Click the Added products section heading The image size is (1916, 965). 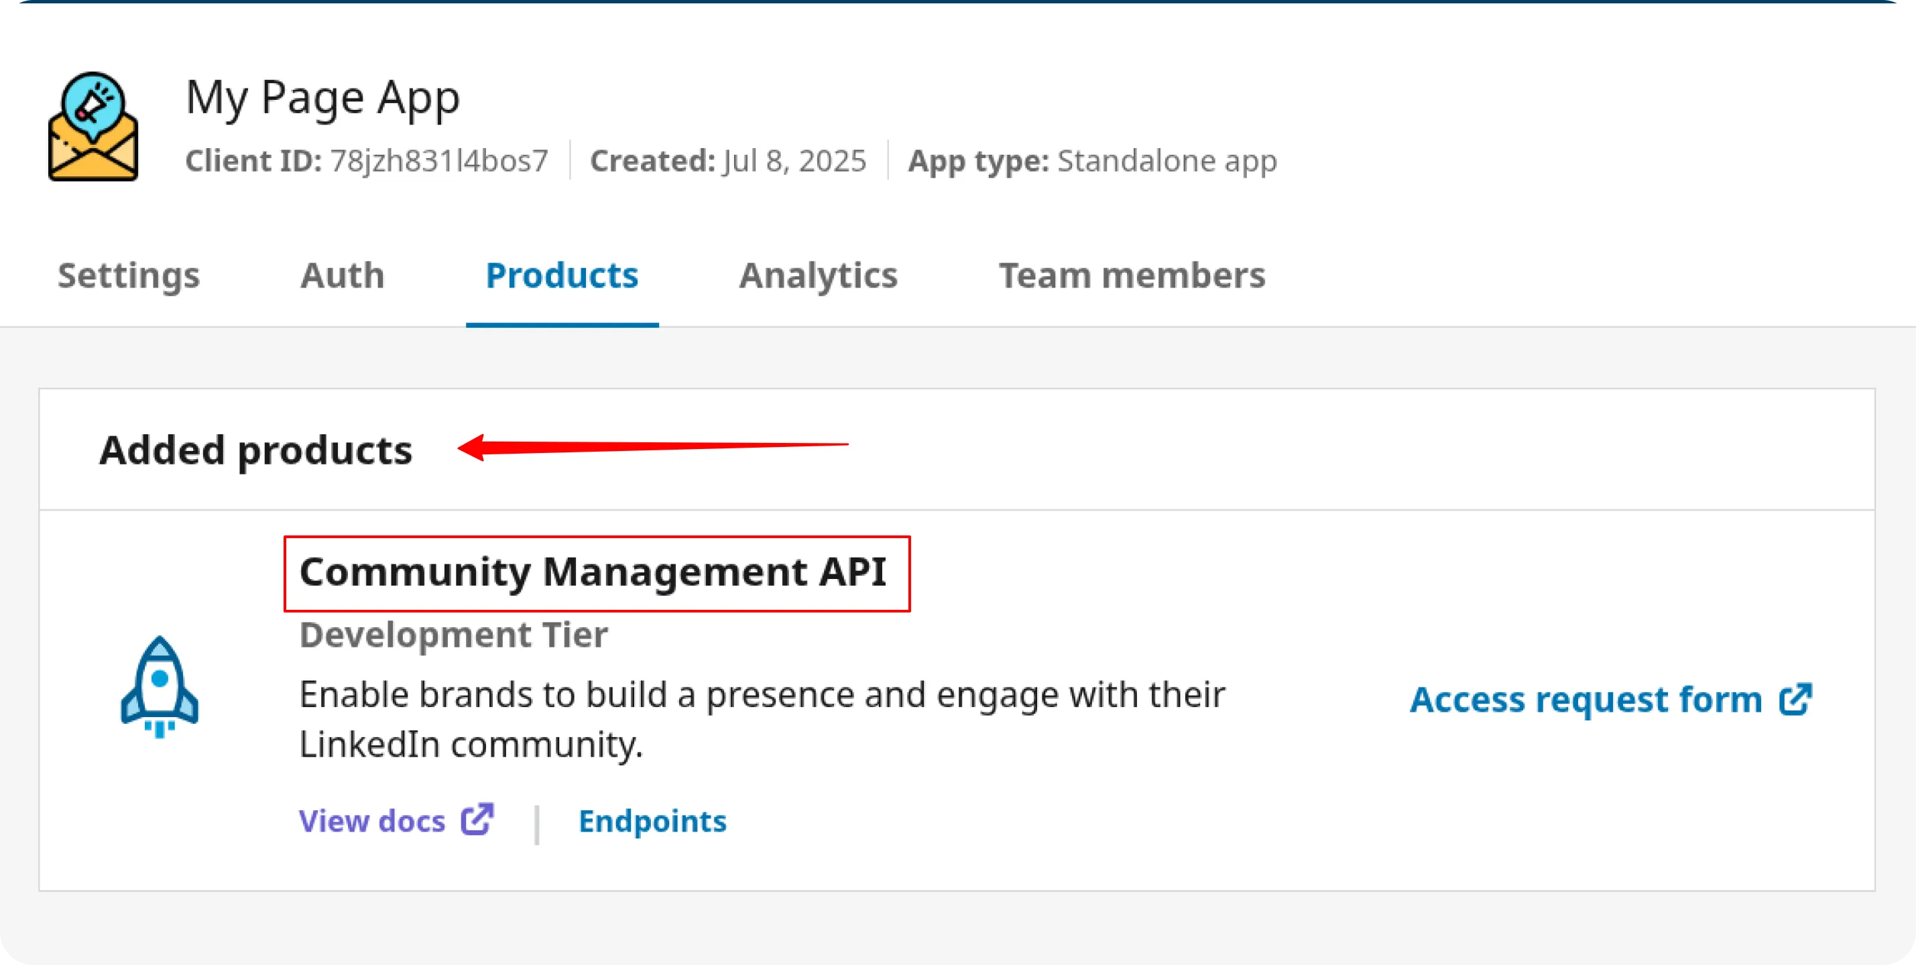258,449
